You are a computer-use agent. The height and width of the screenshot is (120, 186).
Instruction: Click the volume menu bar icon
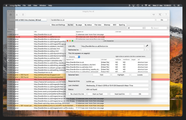[x=150, y=5]
